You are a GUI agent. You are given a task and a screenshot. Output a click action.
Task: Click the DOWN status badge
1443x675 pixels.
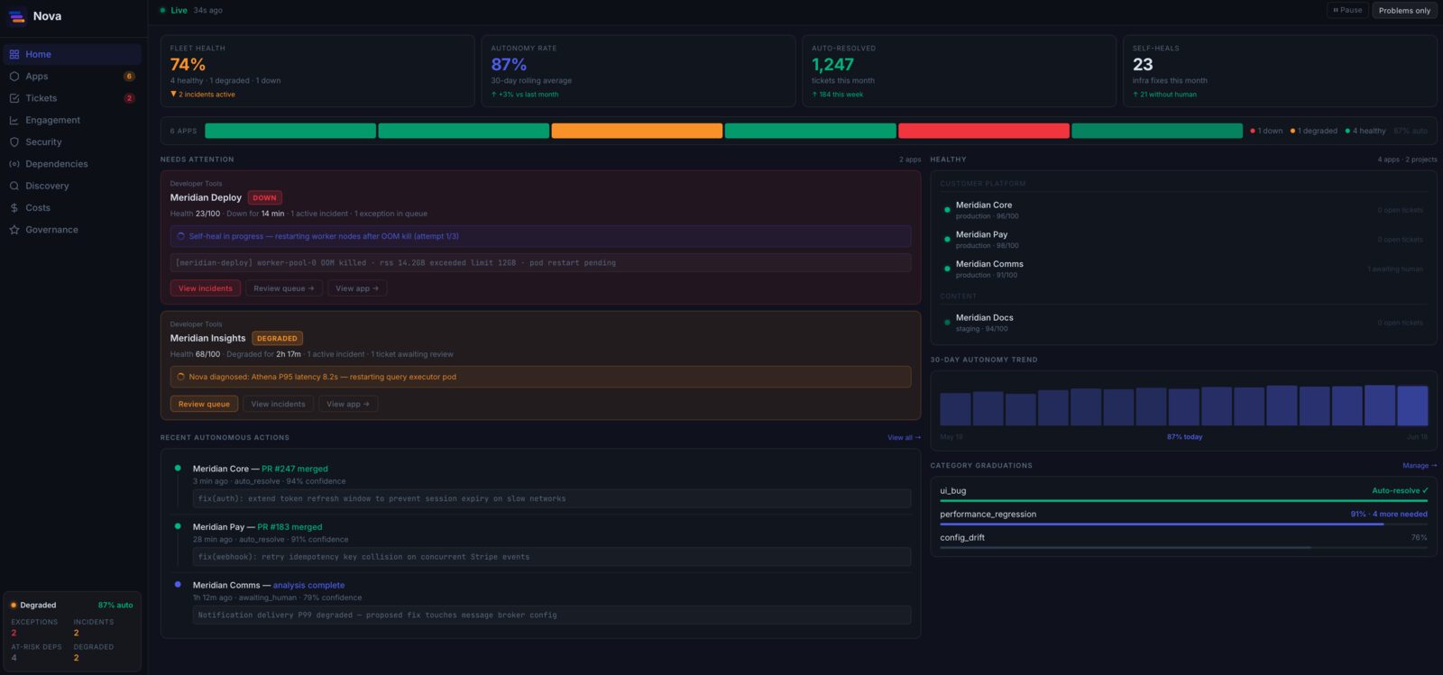pyautogui.click(x=265, y=197)
